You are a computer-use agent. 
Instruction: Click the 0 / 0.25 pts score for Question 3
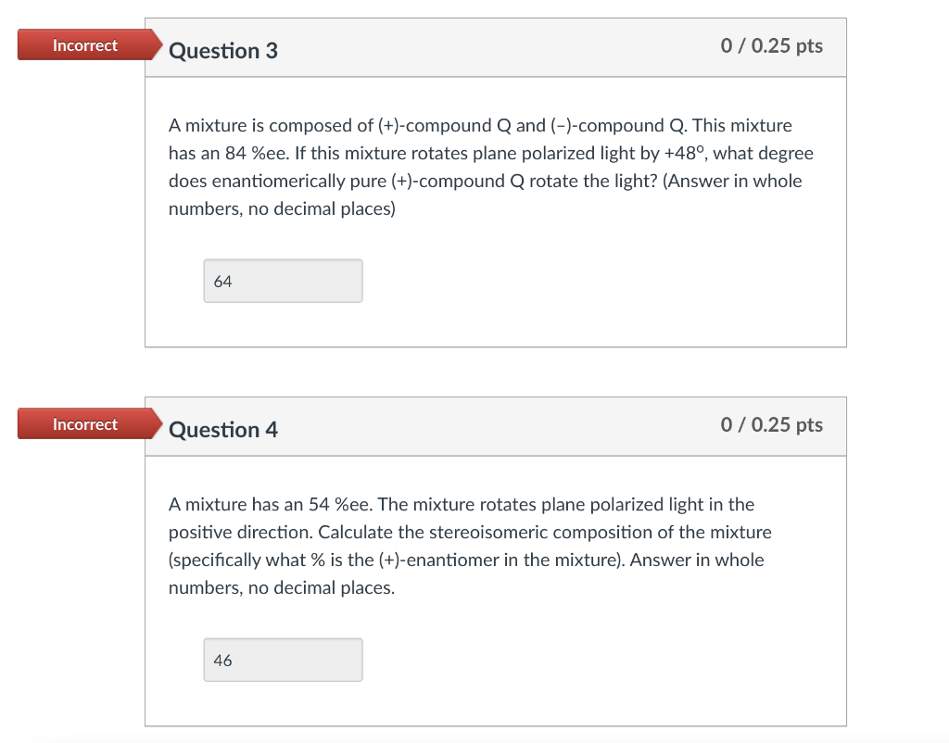(x=771, y=45)
